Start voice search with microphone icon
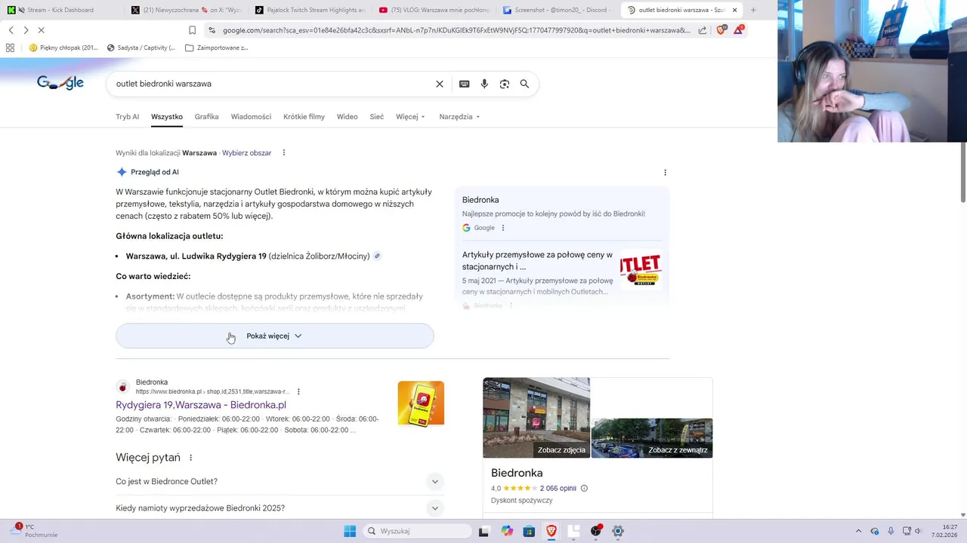Screen dimensions: 967x543 click(484, 84)
